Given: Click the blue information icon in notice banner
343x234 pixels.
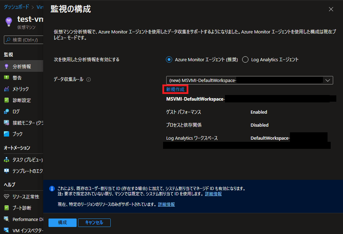Looking at the screenshot, I should click(x=52, y=189).
